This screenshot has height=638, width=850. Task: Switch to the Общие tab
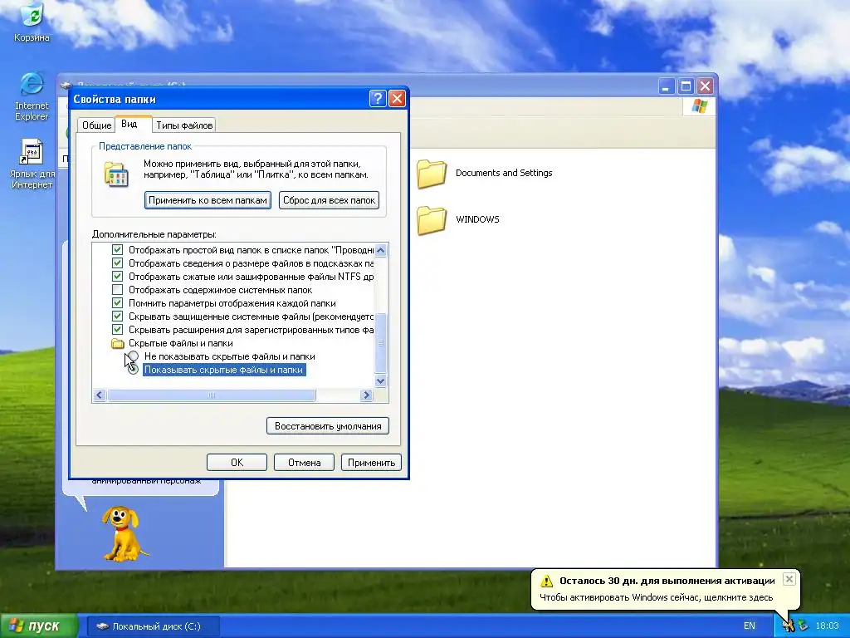coord(96,125)
